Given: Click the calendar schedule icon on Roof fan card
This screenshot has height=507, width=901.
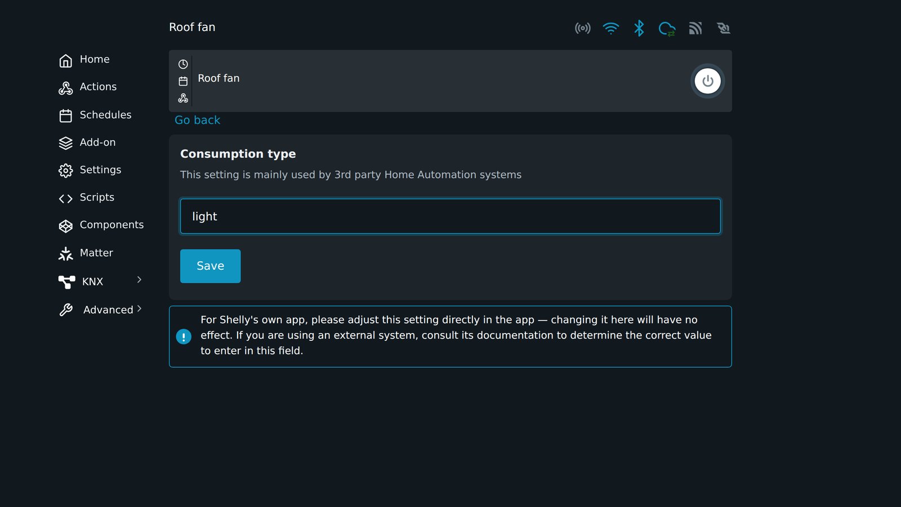Looking at the screenshot, I should [183, 81].
